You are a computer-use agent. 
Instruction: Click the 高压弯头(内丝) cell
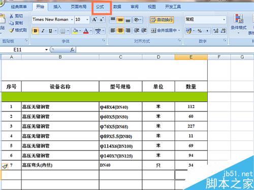point(60,165)
